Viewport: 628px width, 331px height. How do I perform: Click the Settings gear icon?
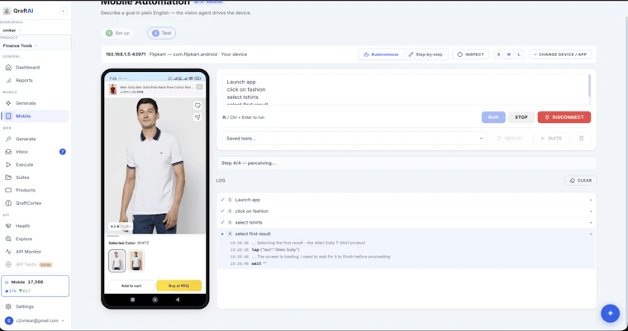(8, 306)
